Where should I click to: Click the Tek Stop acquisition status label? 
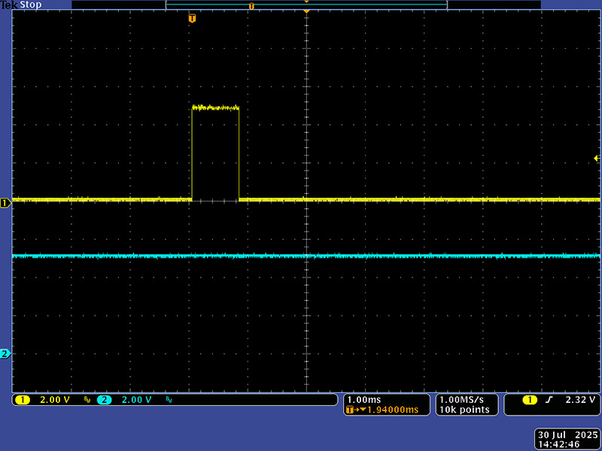coord(21,5)
